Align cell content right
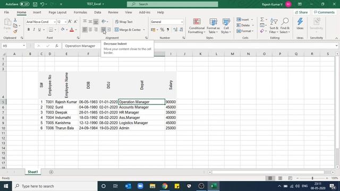Image resolution: width=340 pixels, height=191 pixels. (x=96, y=30)
